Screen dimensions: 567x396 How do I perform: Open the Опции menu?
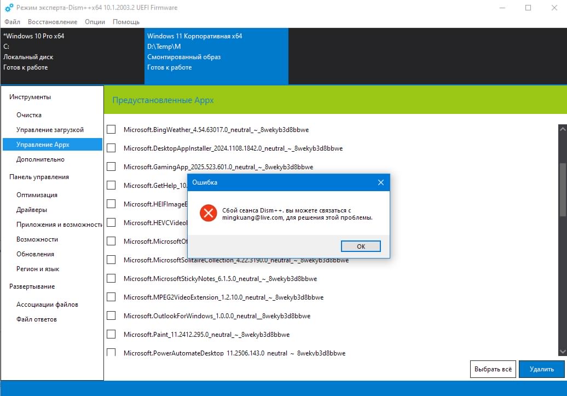click(95, 22)
